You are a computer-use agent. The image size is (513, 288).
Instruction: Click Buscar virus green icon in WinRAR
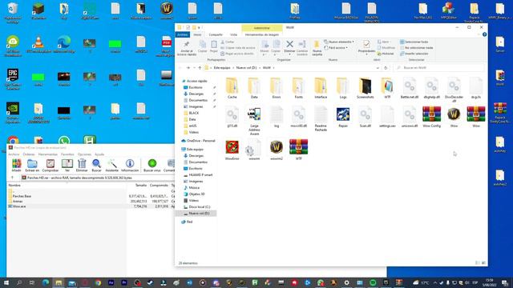click(152, 166)
